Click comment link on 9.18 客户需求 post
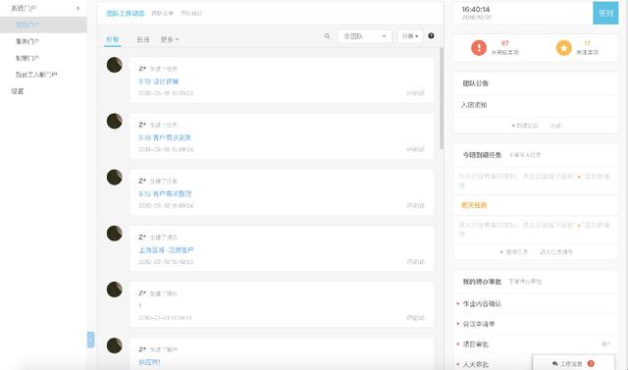Viewport: 628px width, 370px height. pos(415,149)
